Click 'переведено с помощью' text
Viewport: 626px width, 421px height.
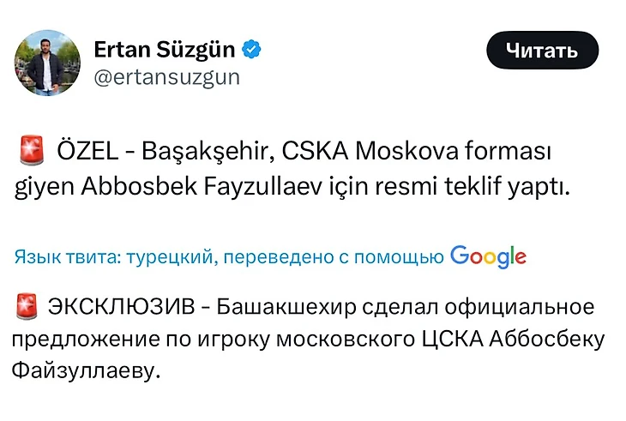point(334,256)
